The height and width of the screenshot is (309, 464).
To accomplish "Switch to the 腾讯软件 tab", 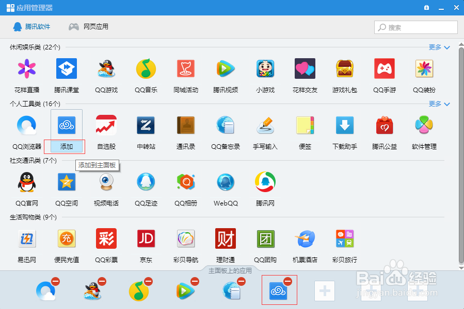I will point(31,27).
